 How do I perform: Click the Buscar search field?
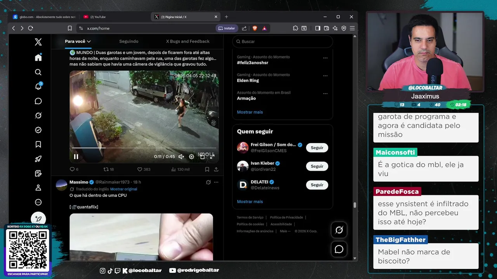pyautogui.click(x=282, y=41)
